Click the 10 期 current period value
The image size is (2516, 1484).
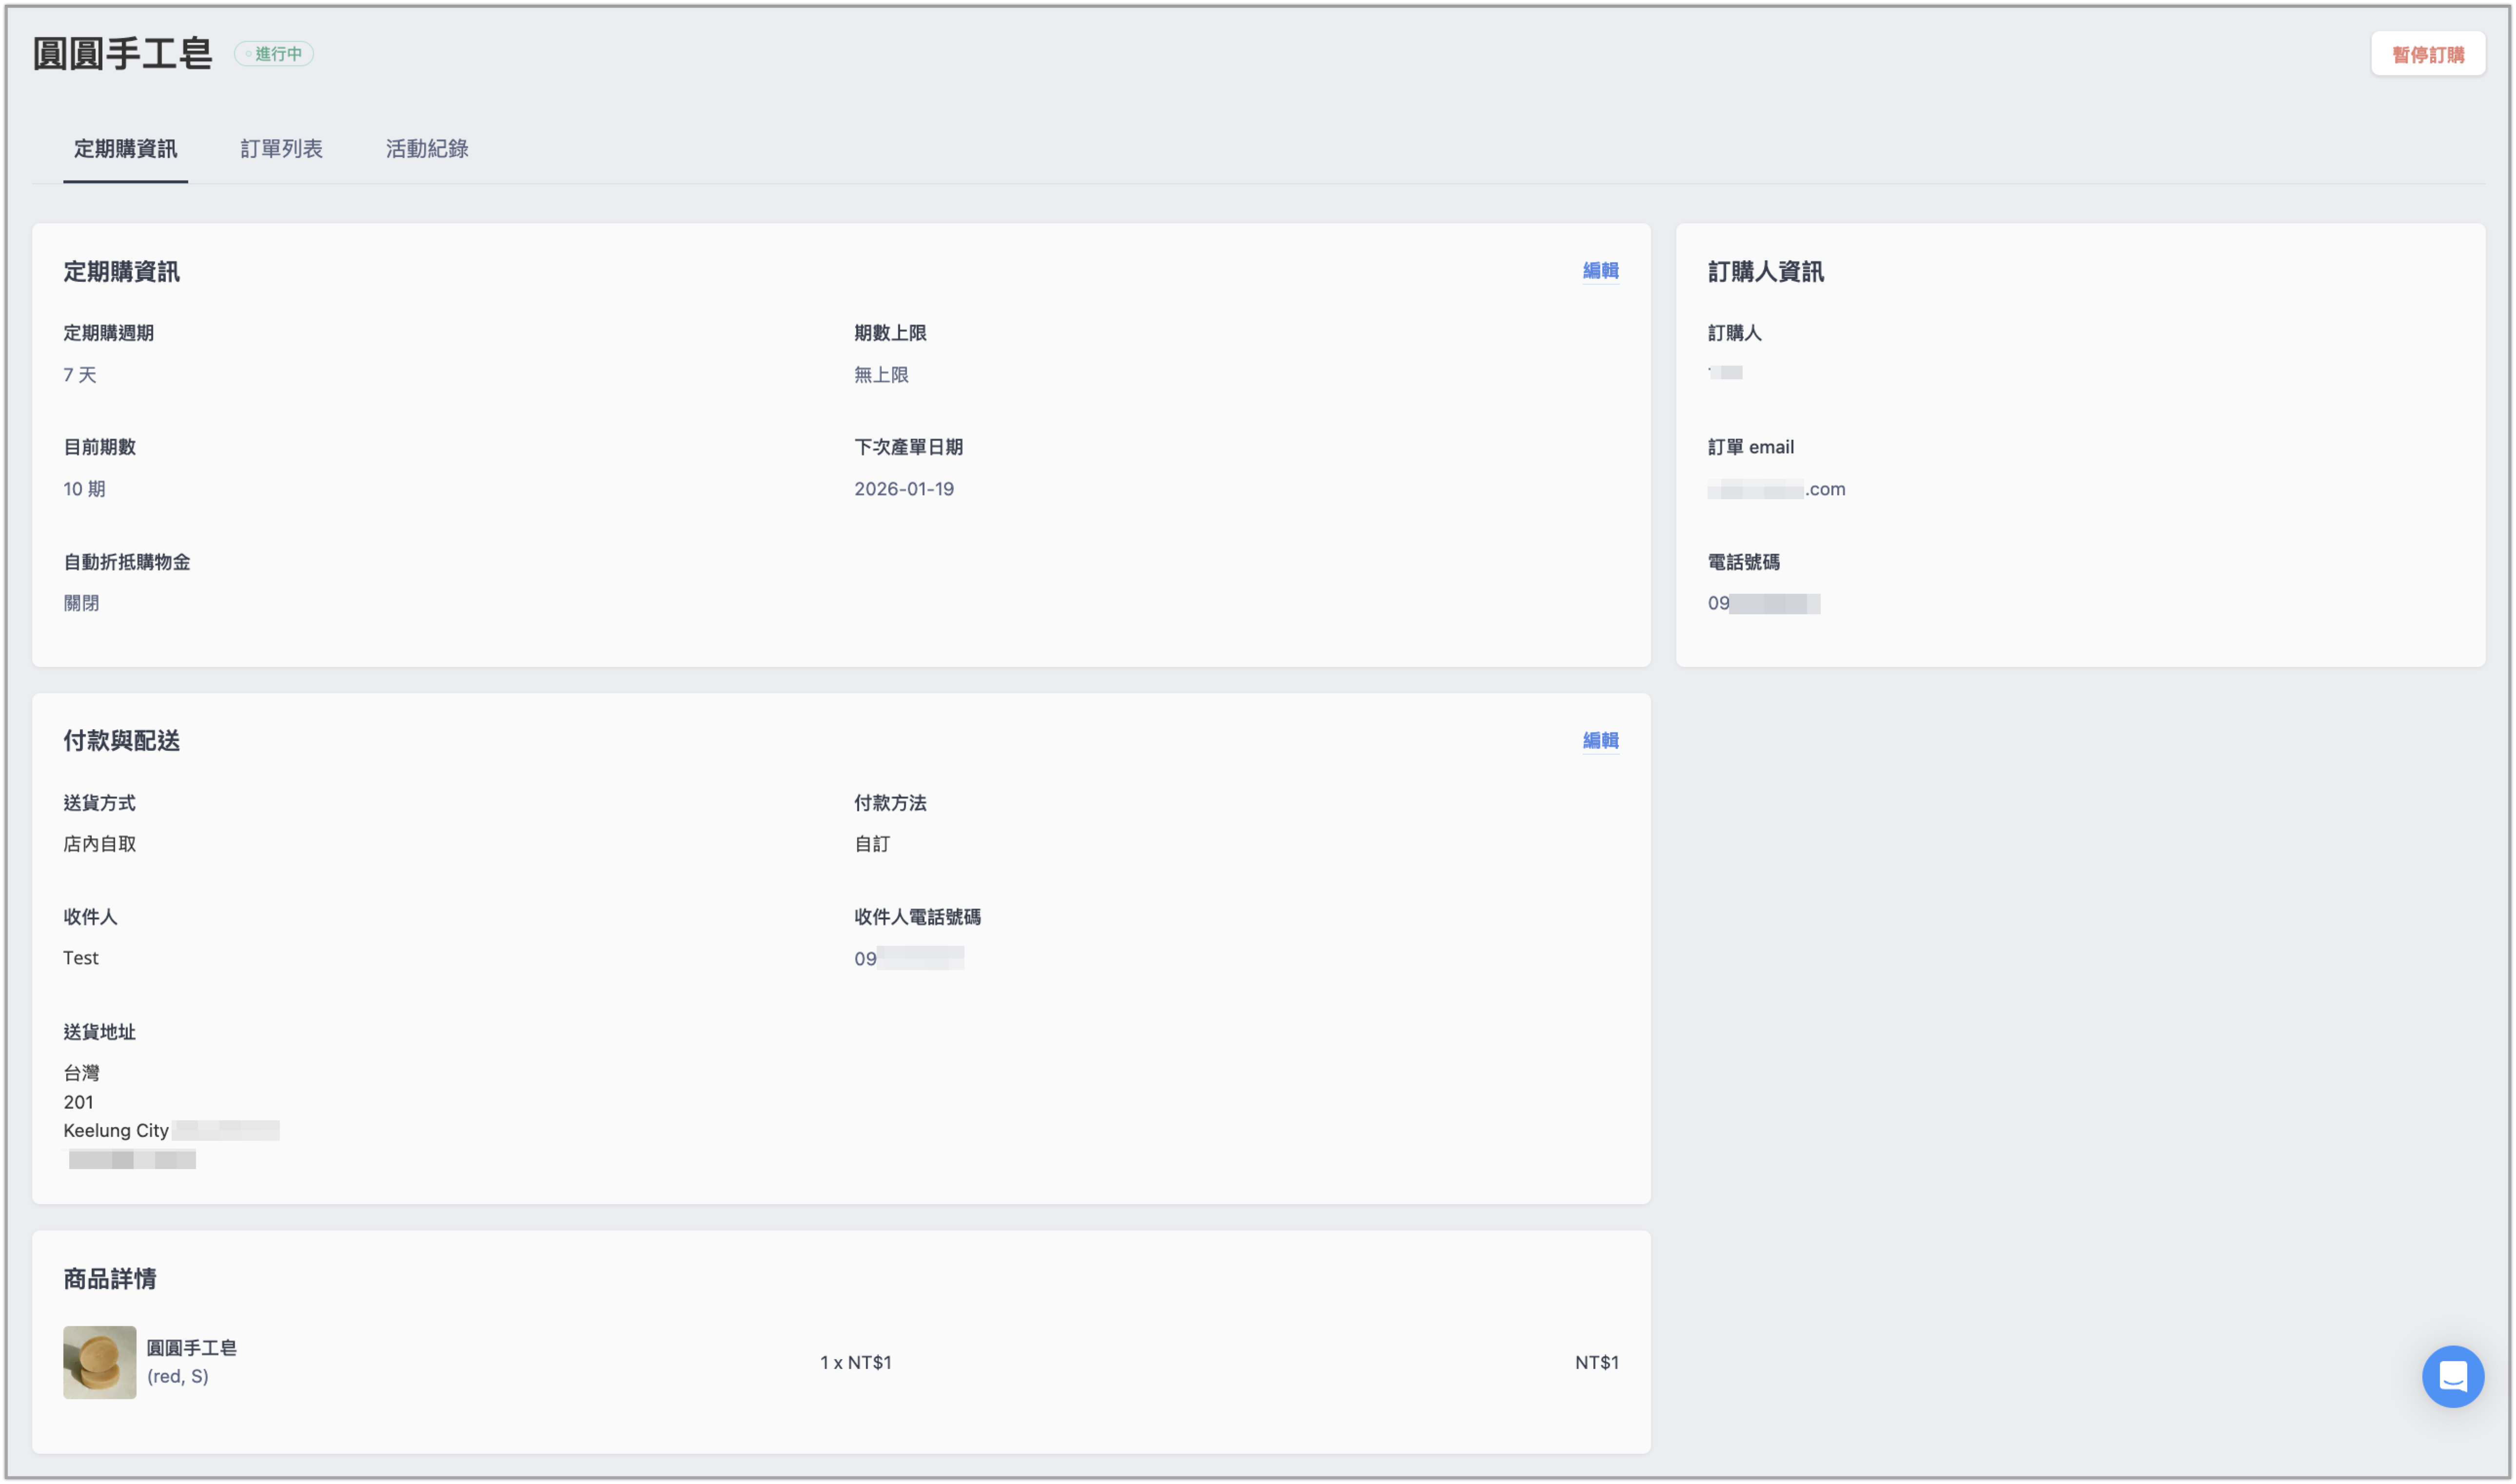click(84, 489)
